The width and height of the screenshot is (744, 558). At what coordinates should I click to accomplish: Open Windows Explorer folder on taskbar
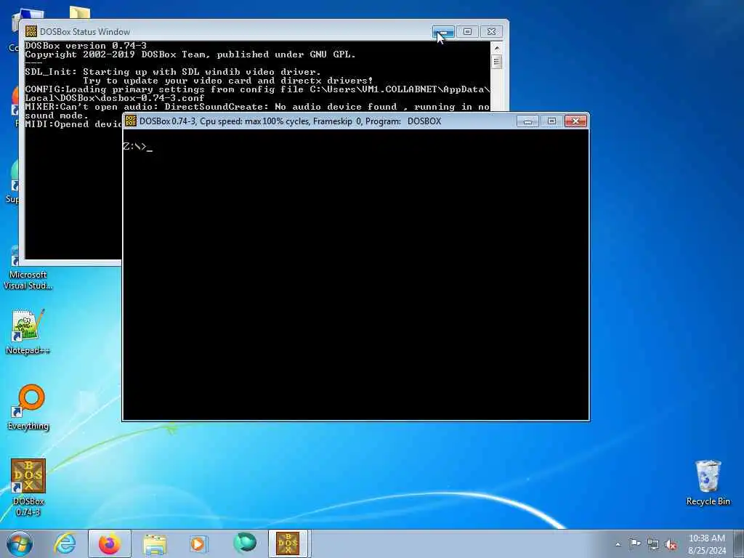click(x=155, y=544)
